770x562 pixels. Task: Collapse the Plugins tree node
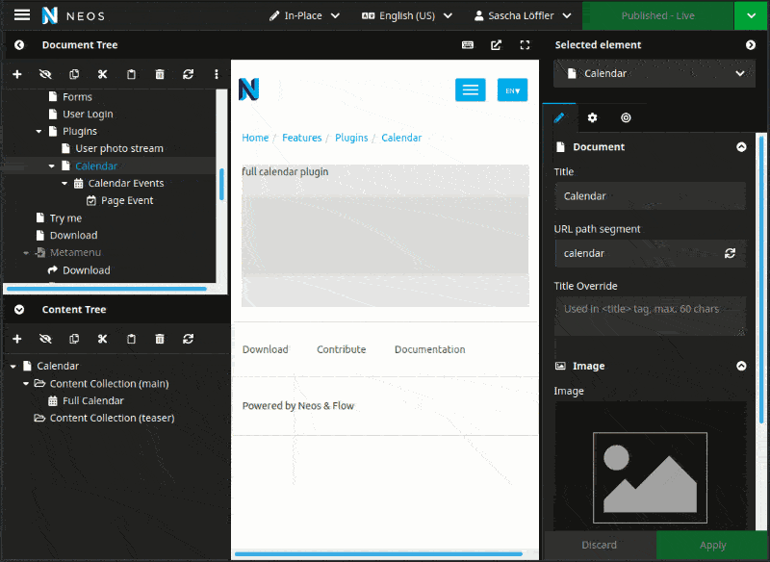[x=38, y=132]
